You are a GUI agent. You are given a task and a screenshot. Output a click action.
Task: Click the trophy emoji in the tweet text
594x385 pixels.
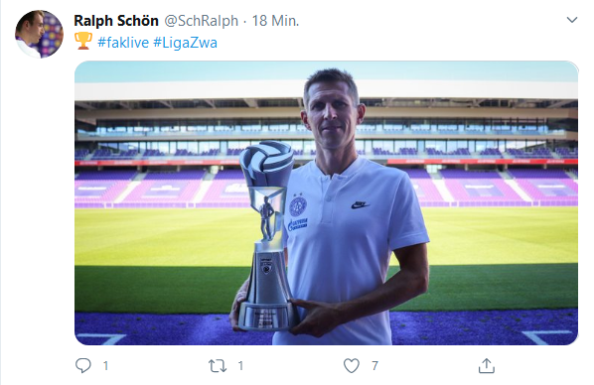click(x=83, y=41)
